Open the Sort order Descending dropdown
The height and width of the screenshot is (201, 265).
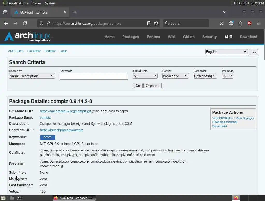click(205, 76)
